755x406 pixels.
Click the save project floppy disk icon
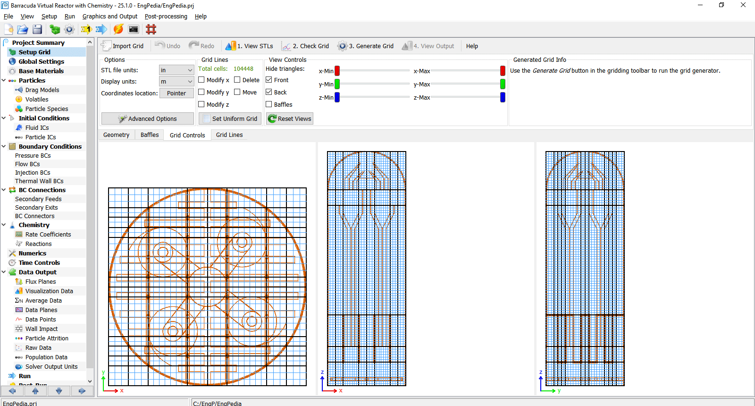37,29
